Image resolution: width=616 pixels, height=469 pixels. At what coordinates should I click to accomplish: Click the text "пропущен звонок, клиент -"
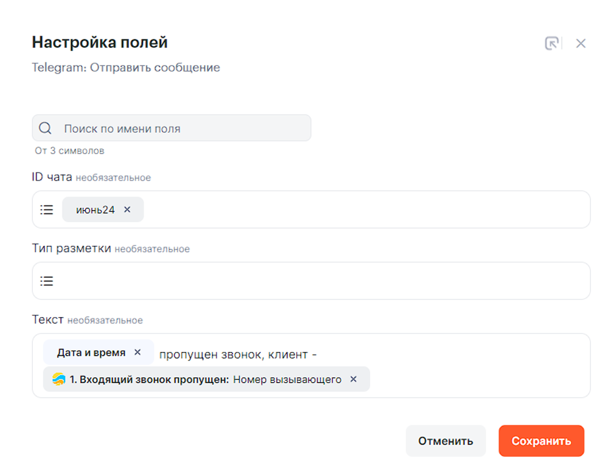(238, 354)
